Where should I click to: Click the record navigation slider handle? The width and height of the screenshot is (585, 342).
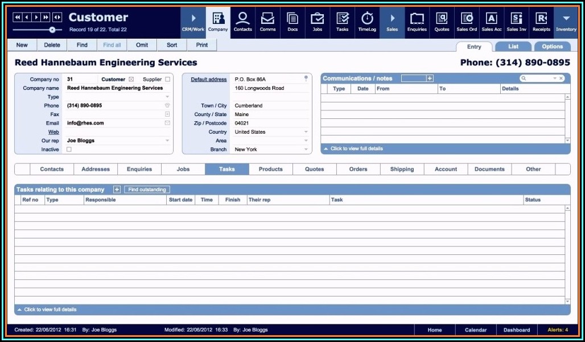[x=52, y=29]
